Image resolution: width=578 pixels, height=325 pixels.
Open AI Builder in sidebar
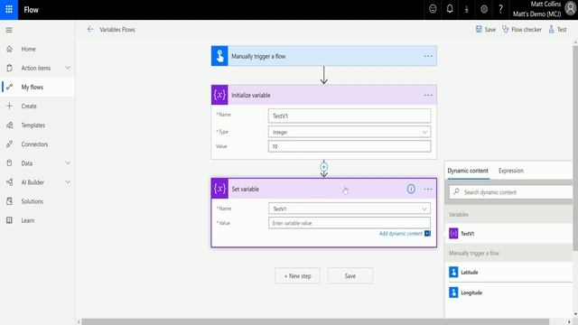click(x=33, y=182)
